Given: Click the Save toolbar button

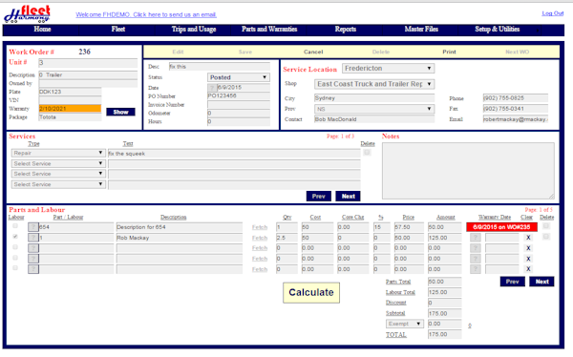Looking at the screenshot, I should pos(245,52).
